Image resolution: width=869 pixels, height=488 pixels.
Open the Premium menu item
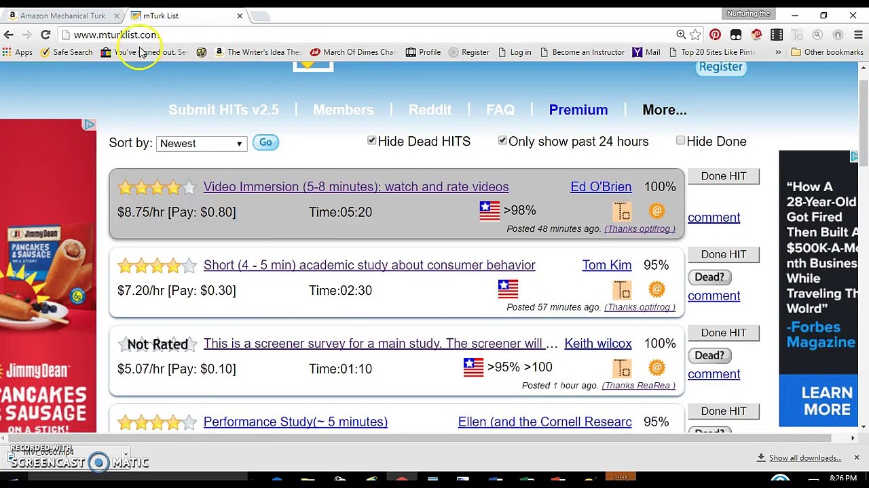point(578,110)
